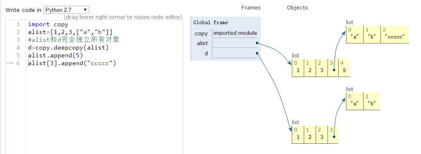Click the alist.append(5) code line
The width and height of the screenshot is (421, 154).
click(55, 56)
